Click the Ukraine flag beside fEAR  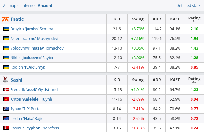point(6,67)
